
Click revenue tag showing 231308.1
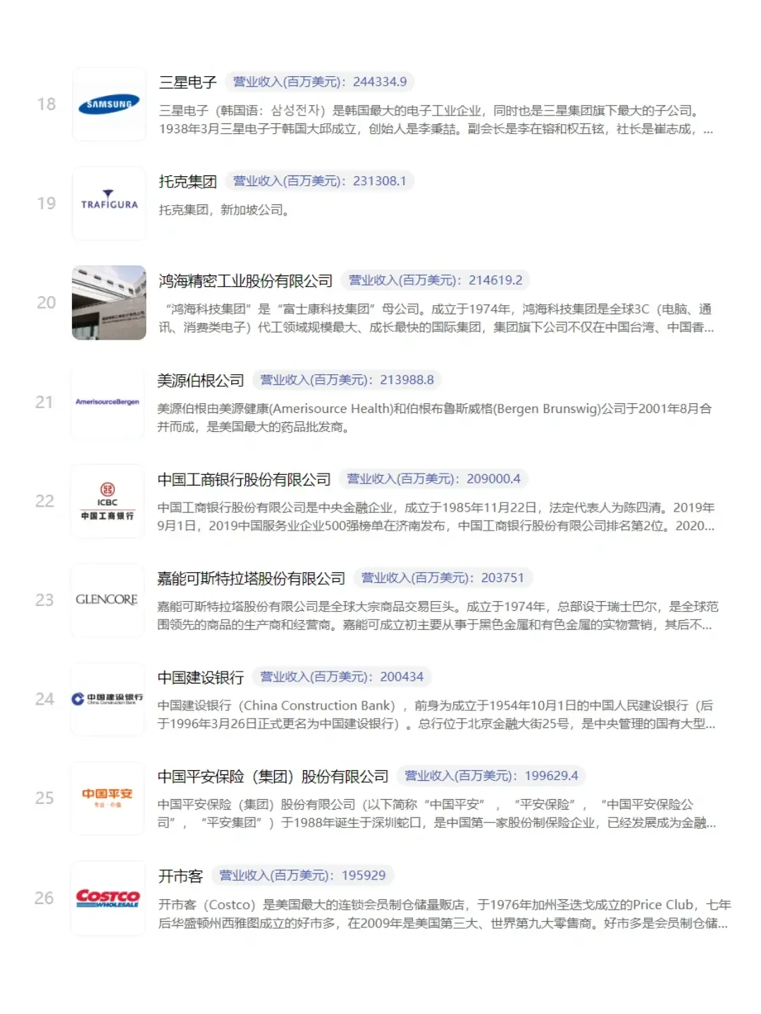coord(320,181)
